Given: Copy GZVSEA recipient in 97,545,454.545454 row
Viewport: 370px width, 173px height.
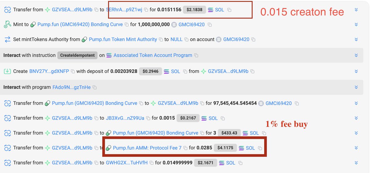Looking at the screenshot, I should point(202,103).
